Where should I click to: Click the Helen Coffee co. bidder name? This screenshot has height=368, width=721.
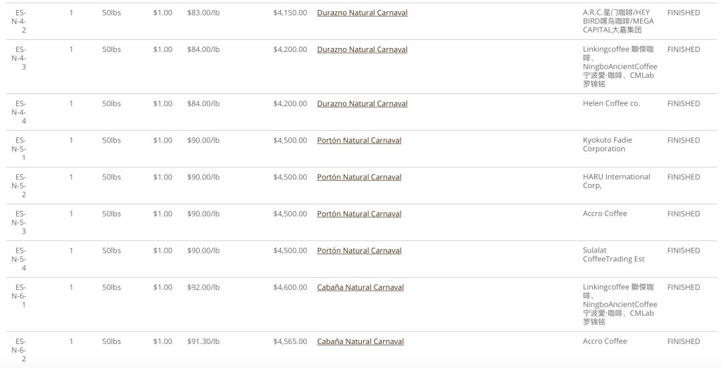pyautogui.click(x=611, y=103)
